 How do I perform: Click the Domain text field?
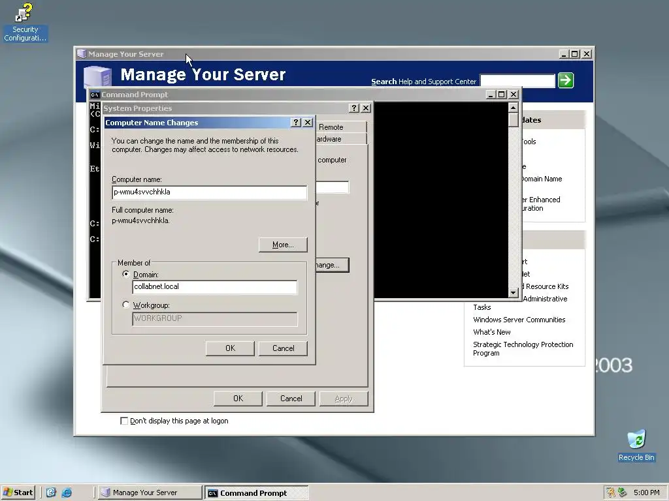(x=214, y=287)
